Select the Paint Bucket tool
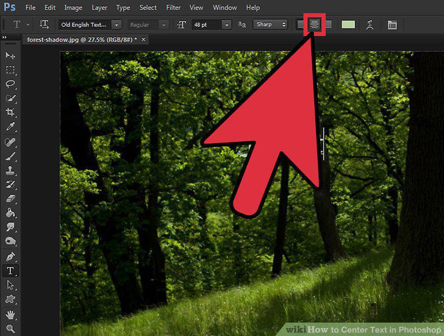This screenshot has width=444, height=336. [10, 213]
